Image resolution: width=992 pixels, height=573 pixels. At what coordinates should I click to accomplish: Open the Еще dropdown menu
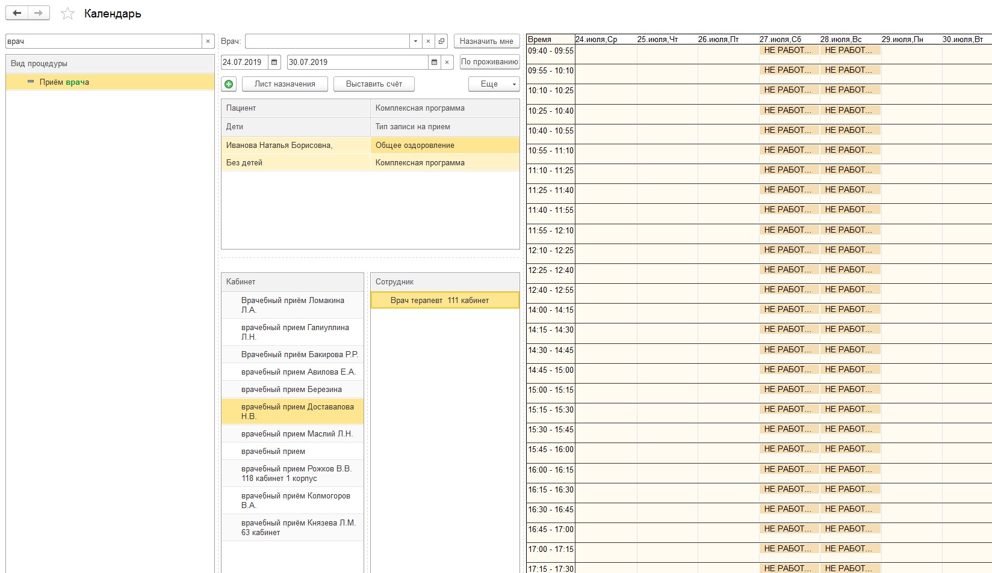494,84
